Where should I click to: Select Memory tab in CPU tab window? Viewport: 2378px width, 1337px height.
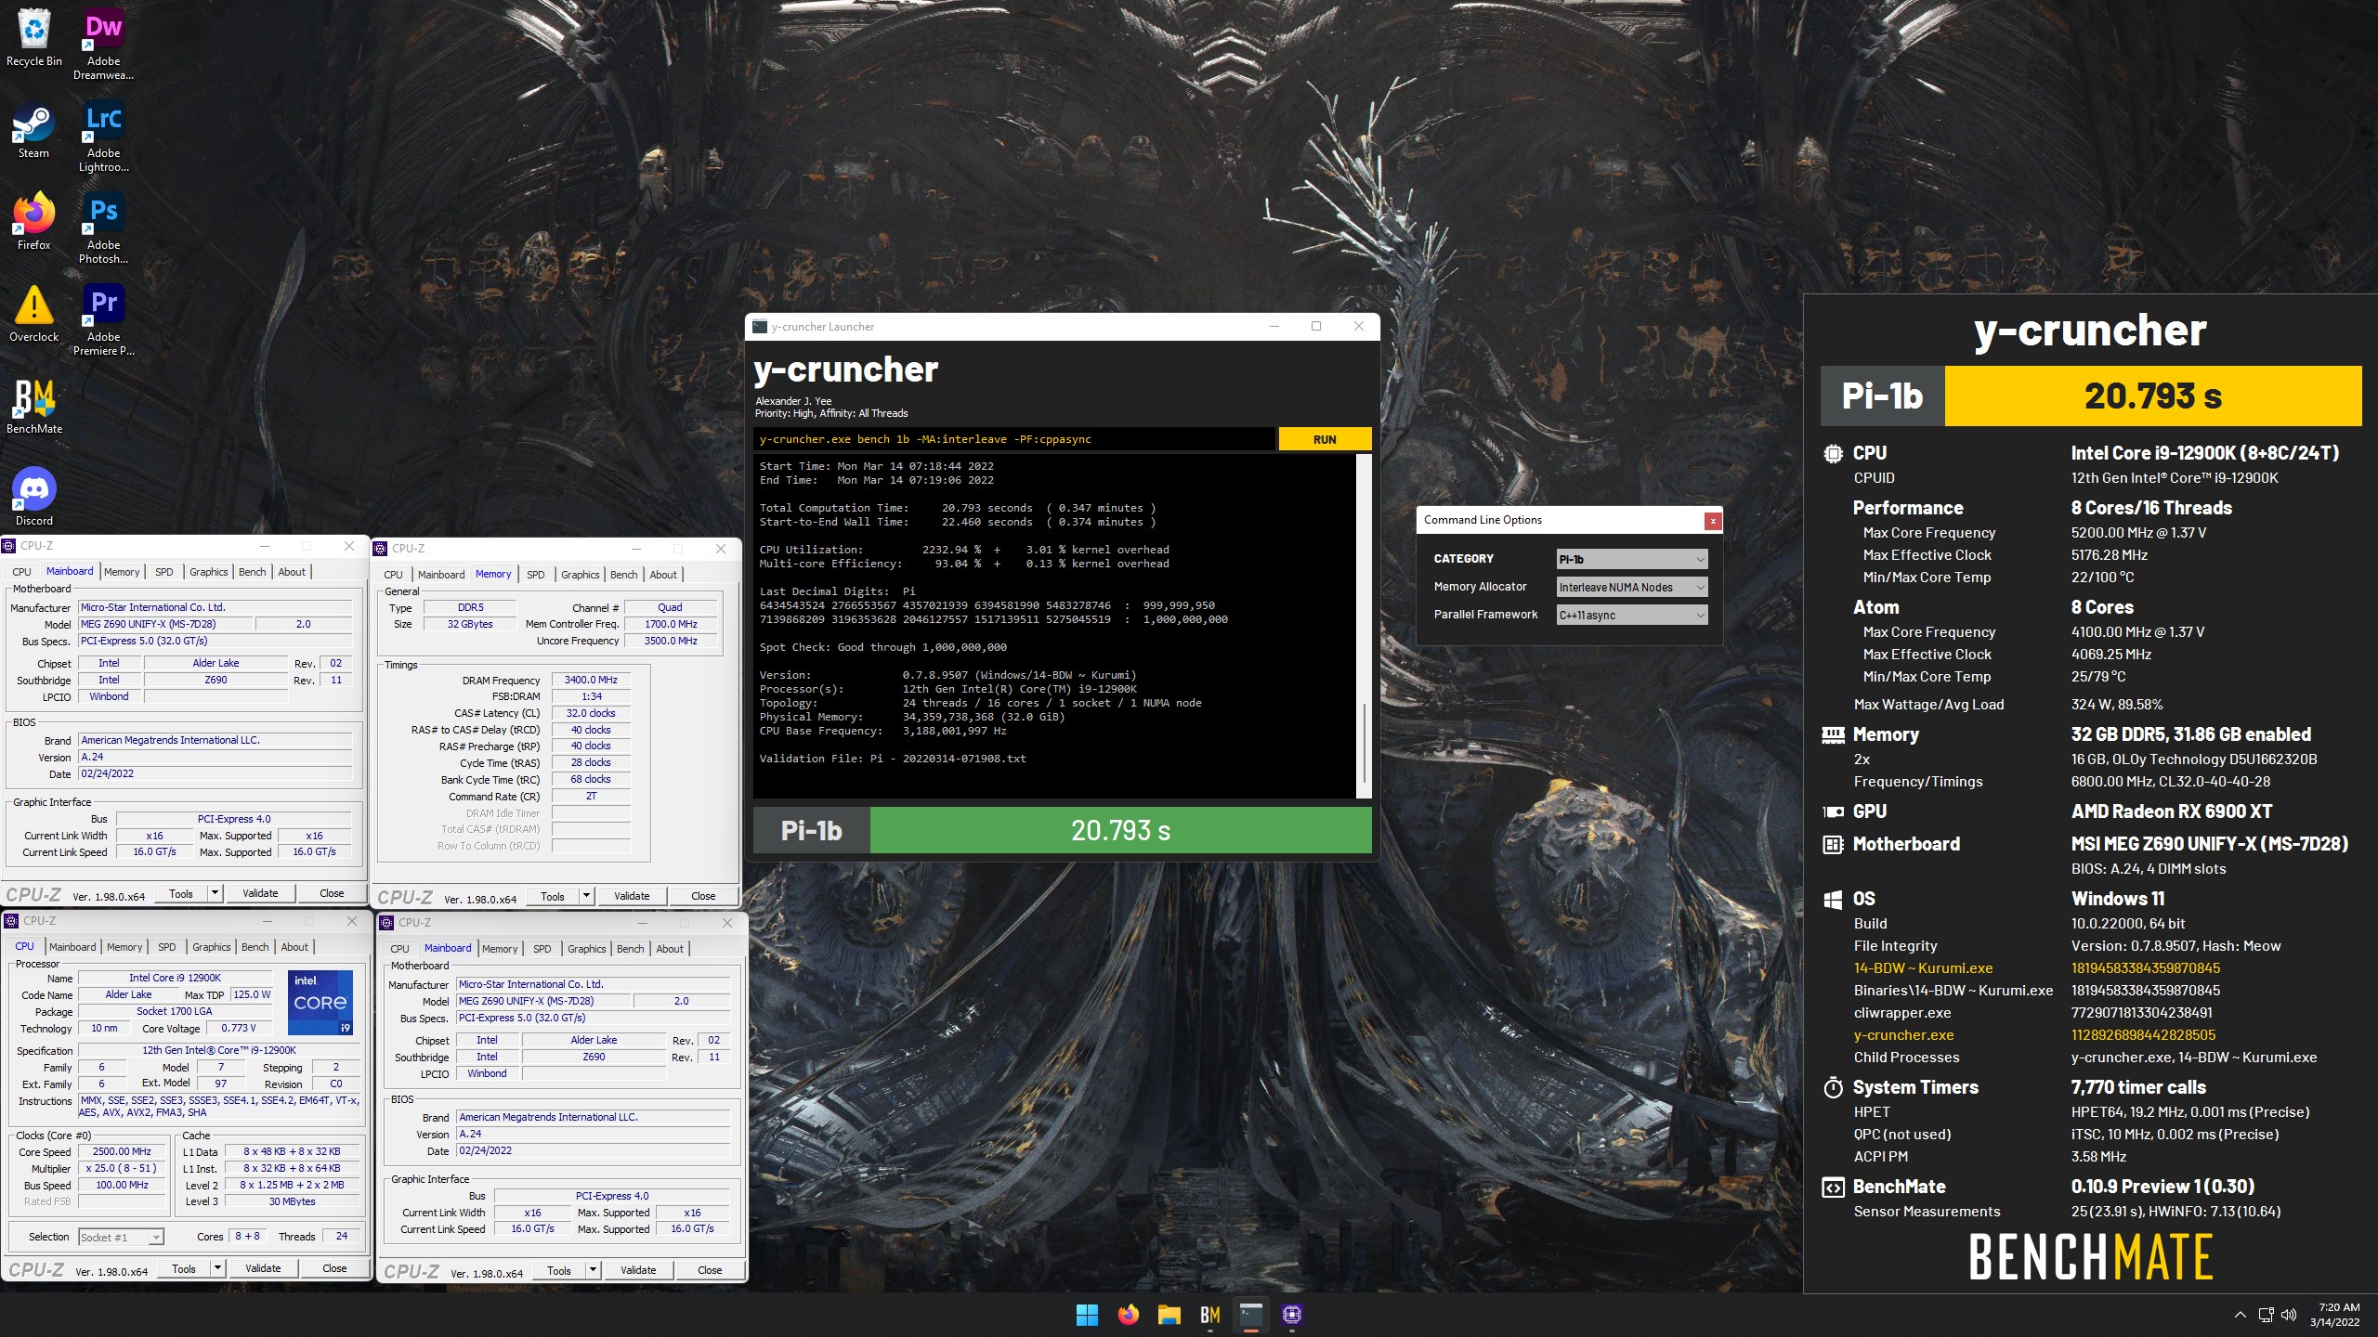(124, 947)
